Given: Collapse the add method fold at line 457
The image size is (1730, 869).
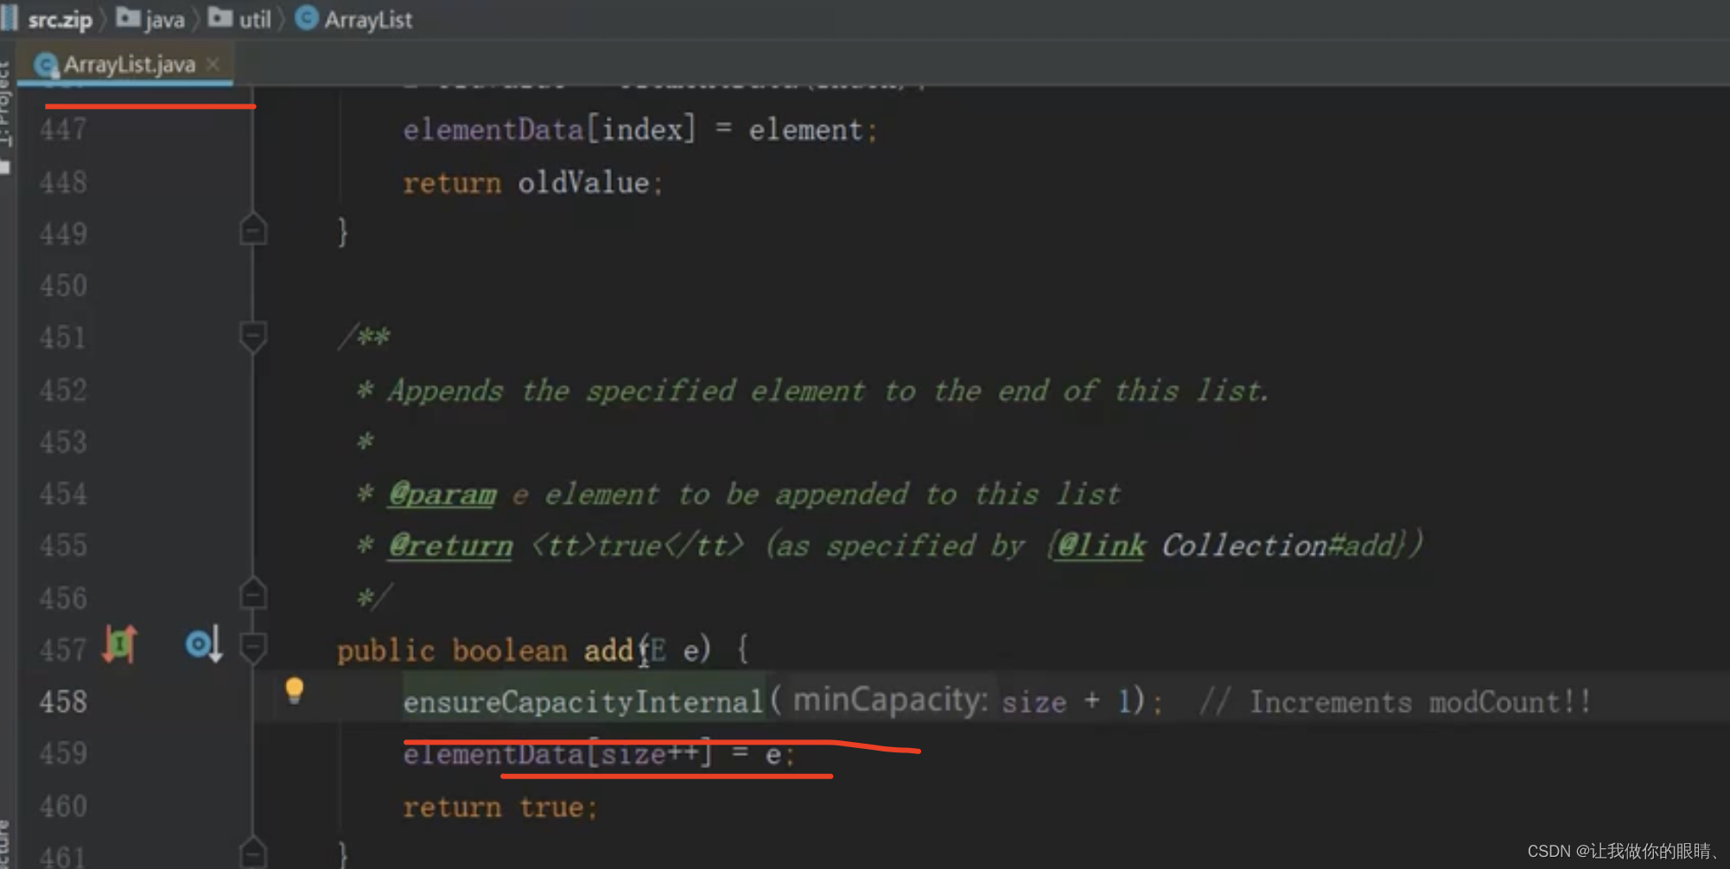Looking at the screenshot, I should point(253,647).
